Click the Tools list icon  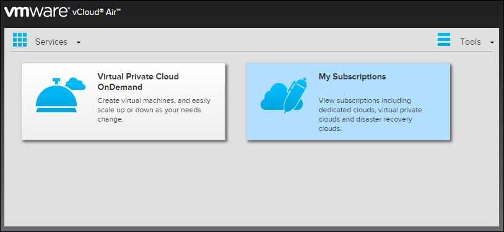click(444, 40)
